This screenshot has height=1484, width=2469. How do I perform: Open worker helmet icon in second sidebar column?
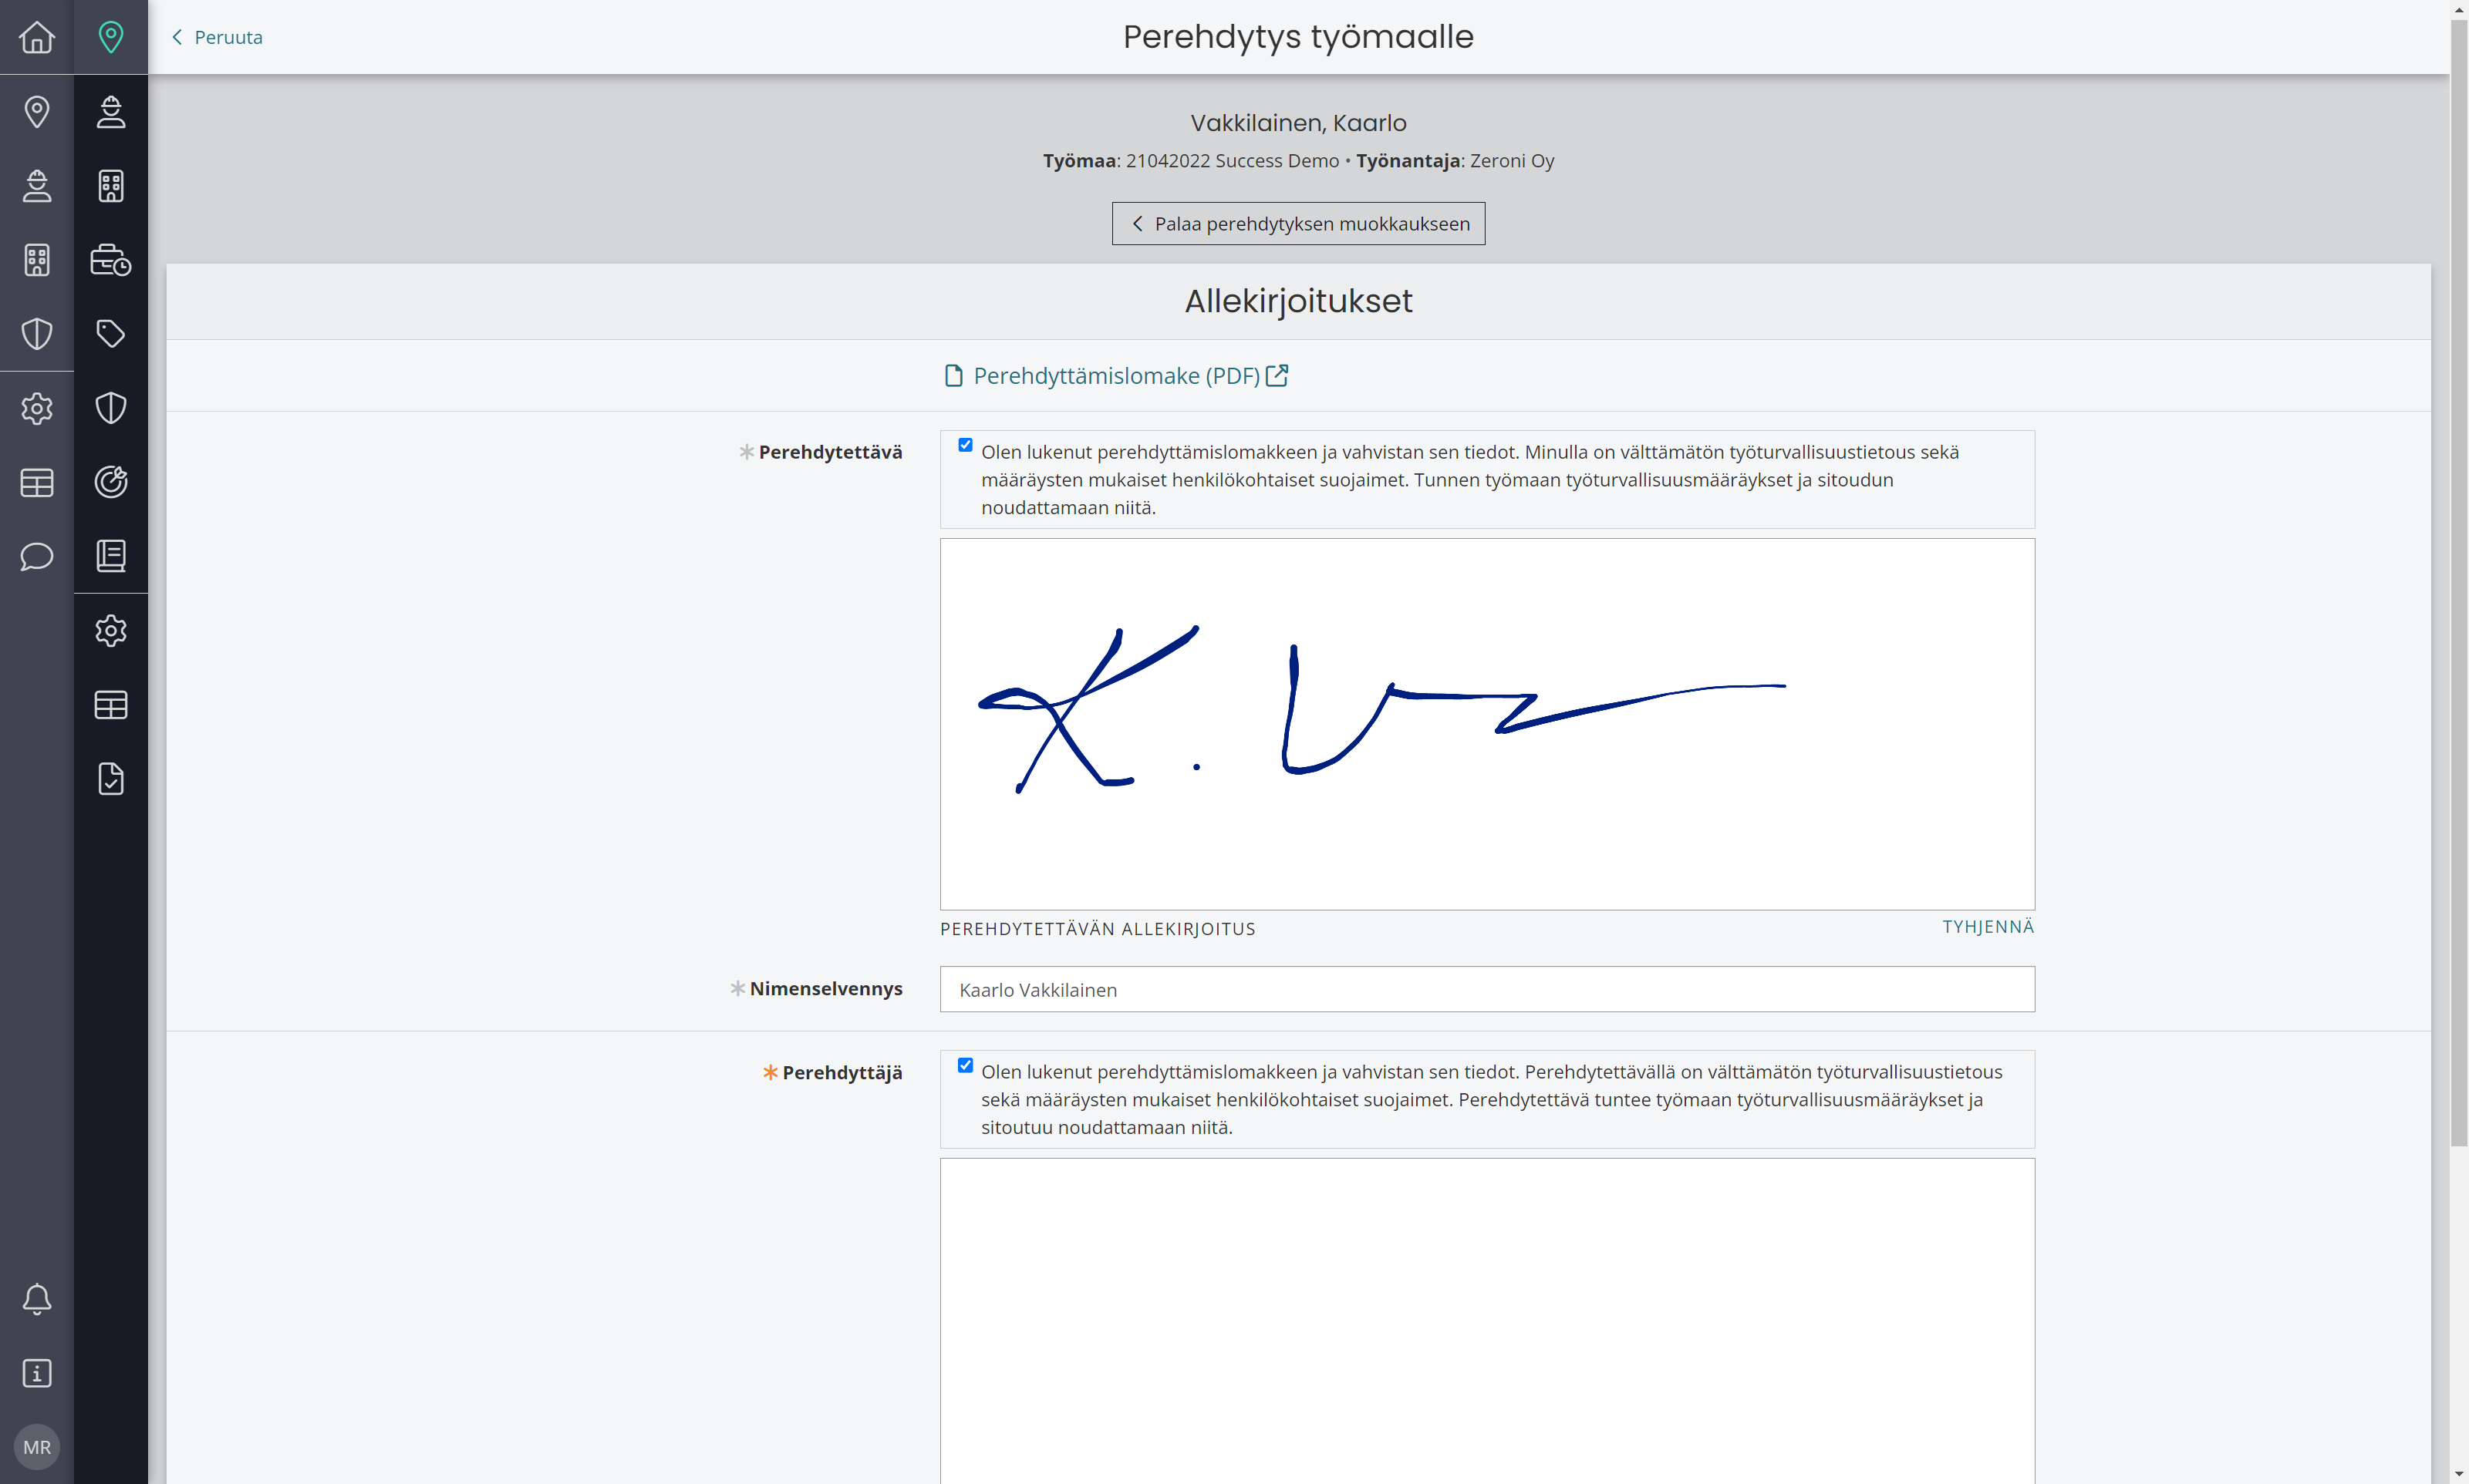[111, 111]
